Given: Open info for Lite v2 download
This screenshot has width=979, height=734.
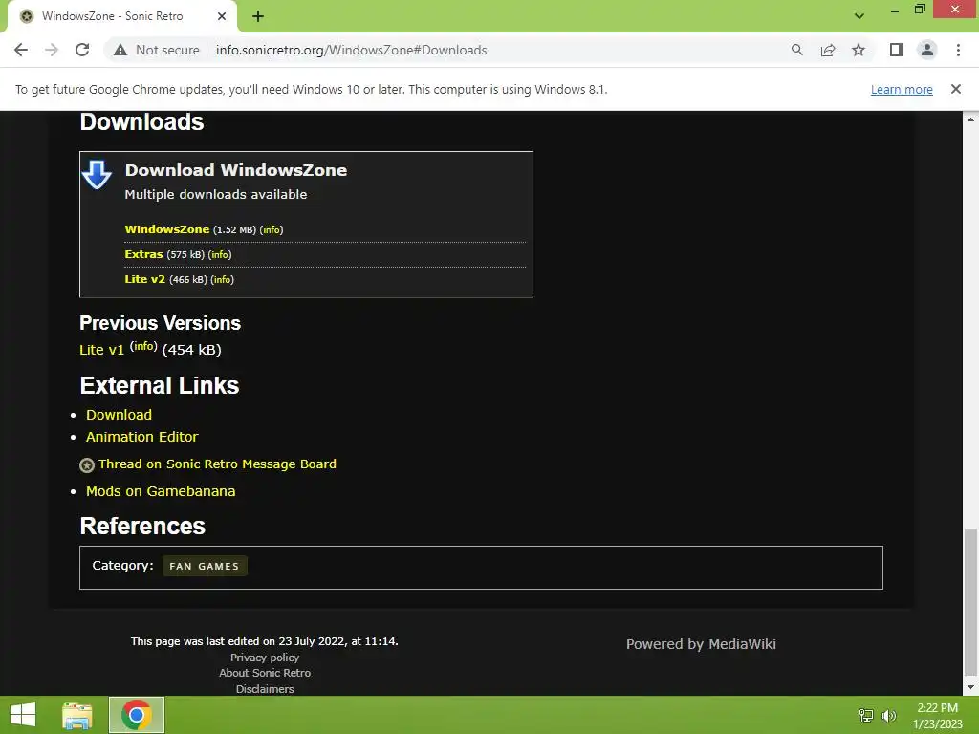Looking at the screenshot, I should 222,280.
